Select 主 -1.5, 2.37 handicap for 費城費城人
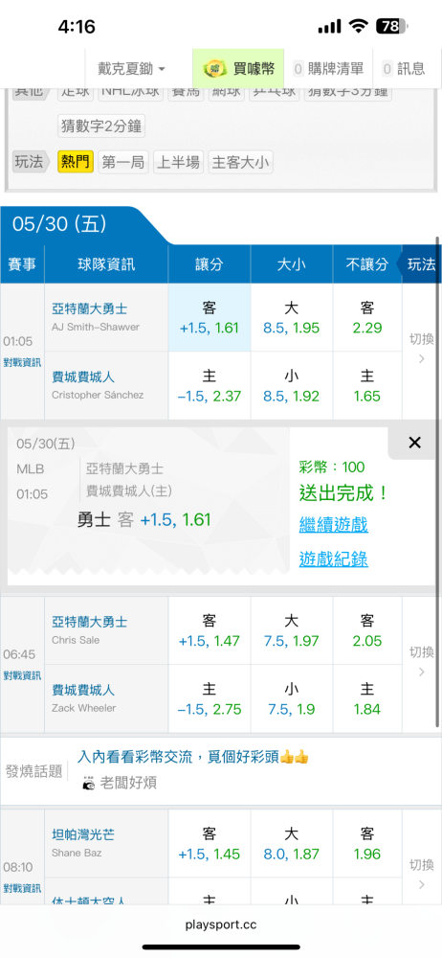Viewport: 442px width, 958px height. [x=210, y=385]
